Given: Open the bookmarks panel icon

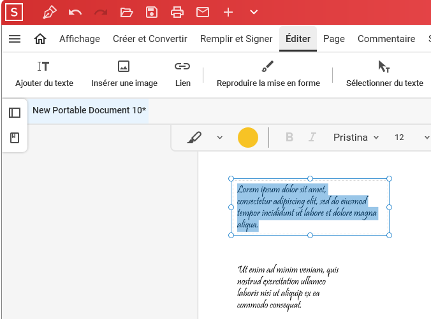Looking at the screenshot, I should coord(15,138).
